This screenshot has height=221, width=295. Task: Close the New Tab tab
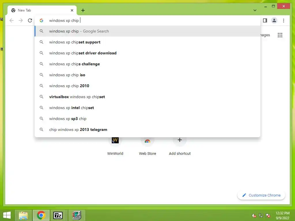click(x=72, y=10)
